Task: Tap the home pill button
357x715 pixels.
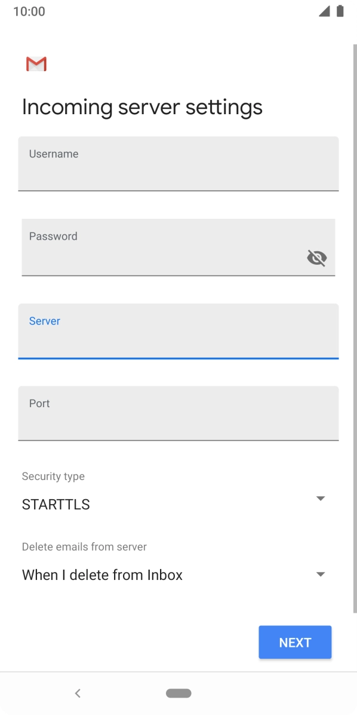Action: (178, 693)
